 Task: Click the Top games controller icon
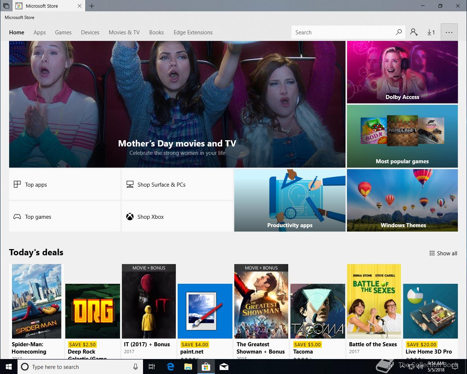[x=17, y=217]
